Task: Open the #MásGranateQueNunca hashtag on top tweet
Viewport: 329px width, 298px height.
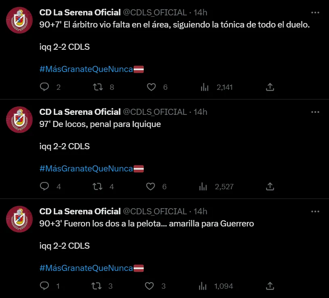Action: tap(86, 69)
